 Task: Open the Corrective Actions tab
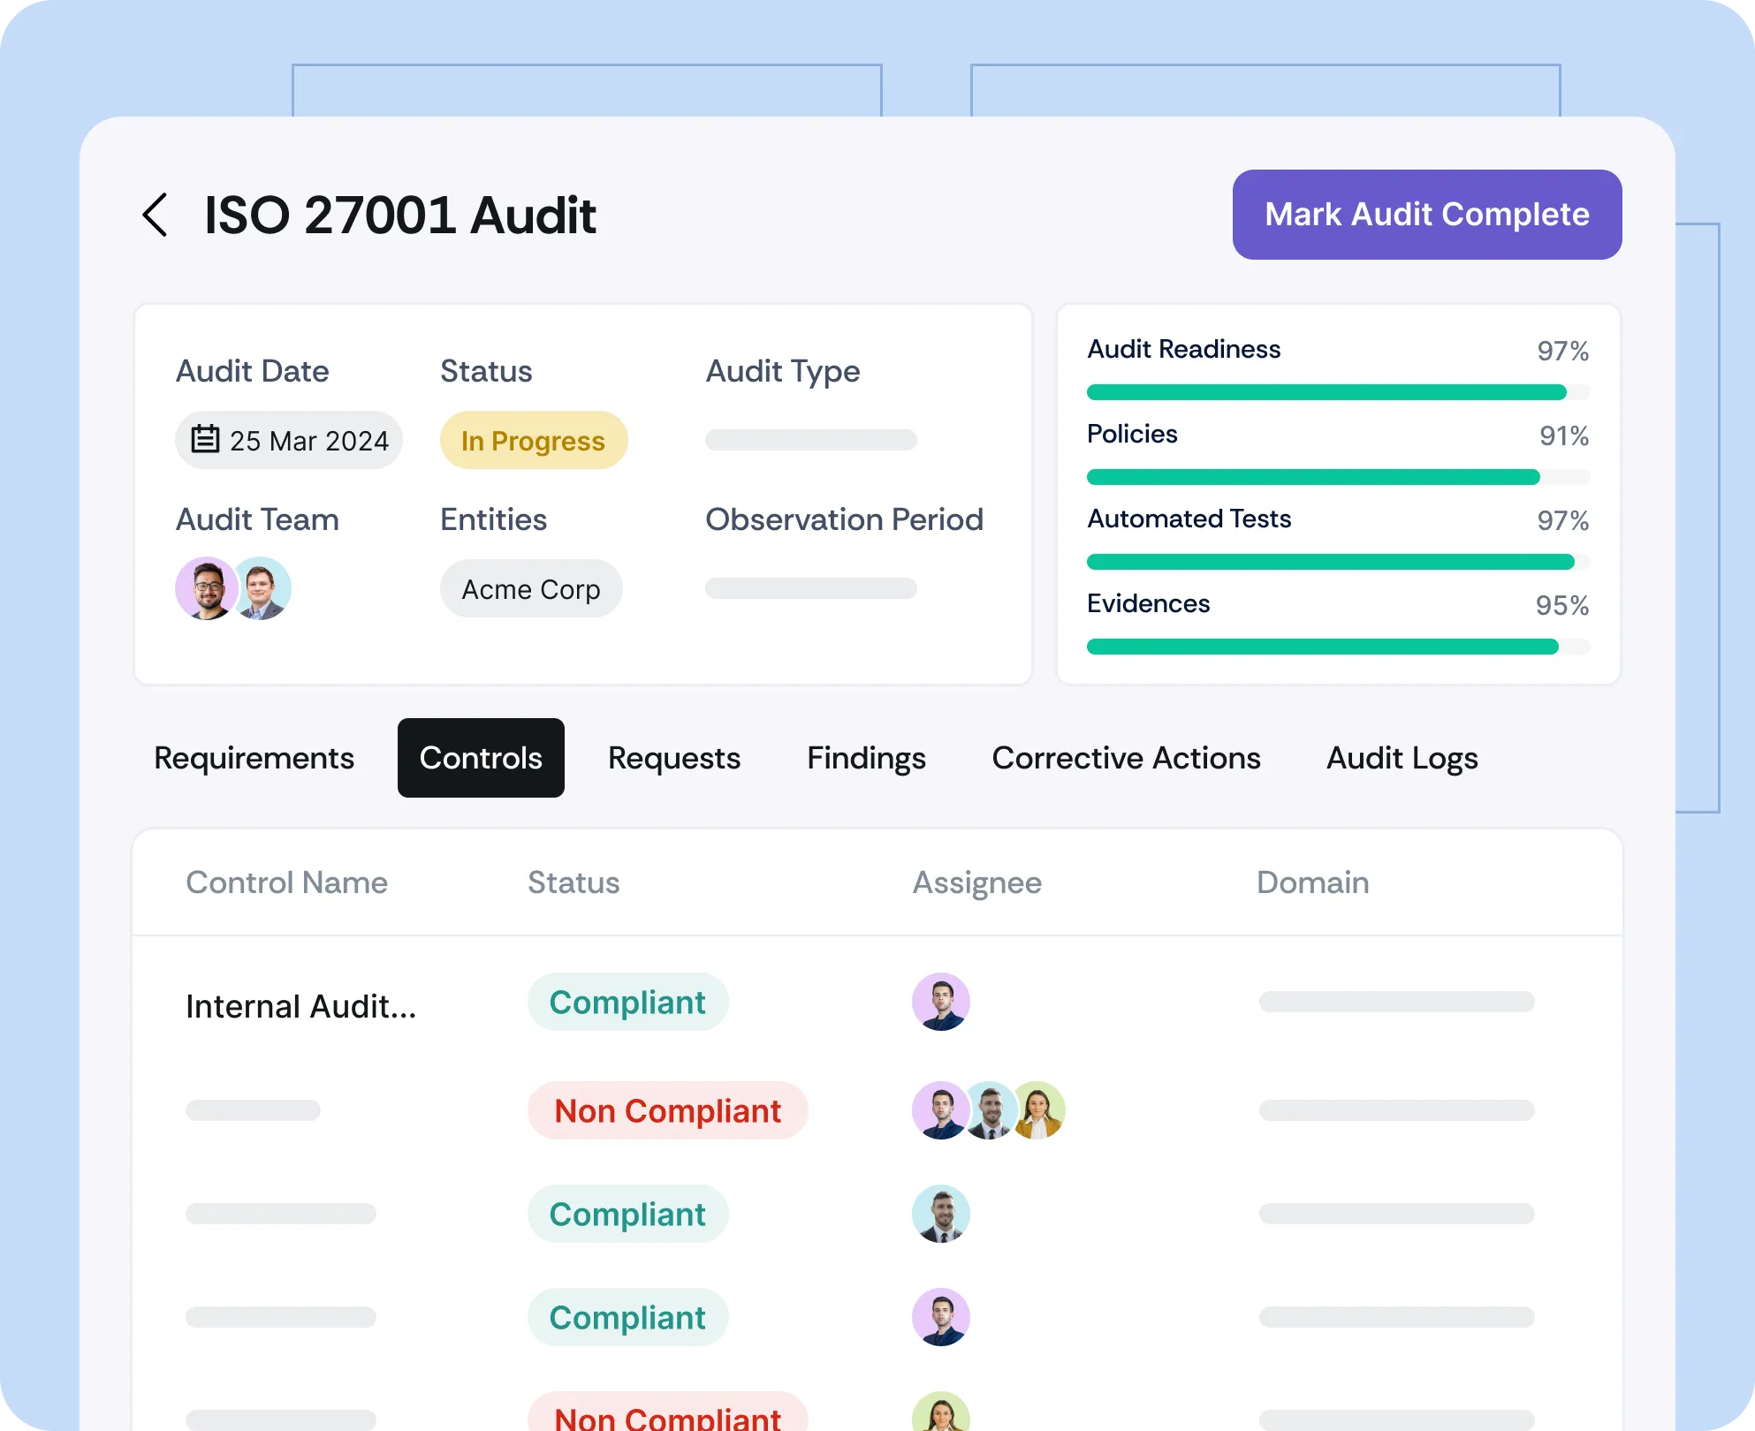(1126, 758)
